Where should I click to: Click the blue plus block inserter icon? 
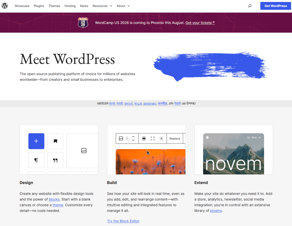[36, 141]
